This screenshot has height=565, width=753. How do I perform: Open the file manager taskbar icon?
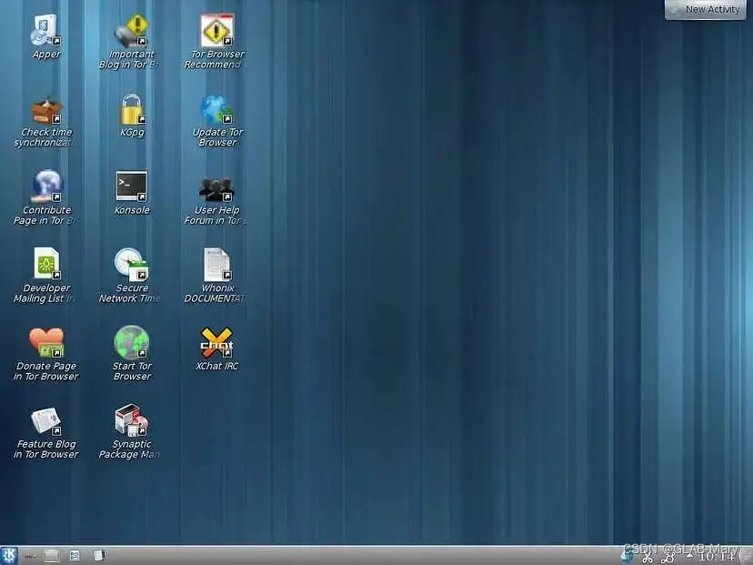[51, 556]
